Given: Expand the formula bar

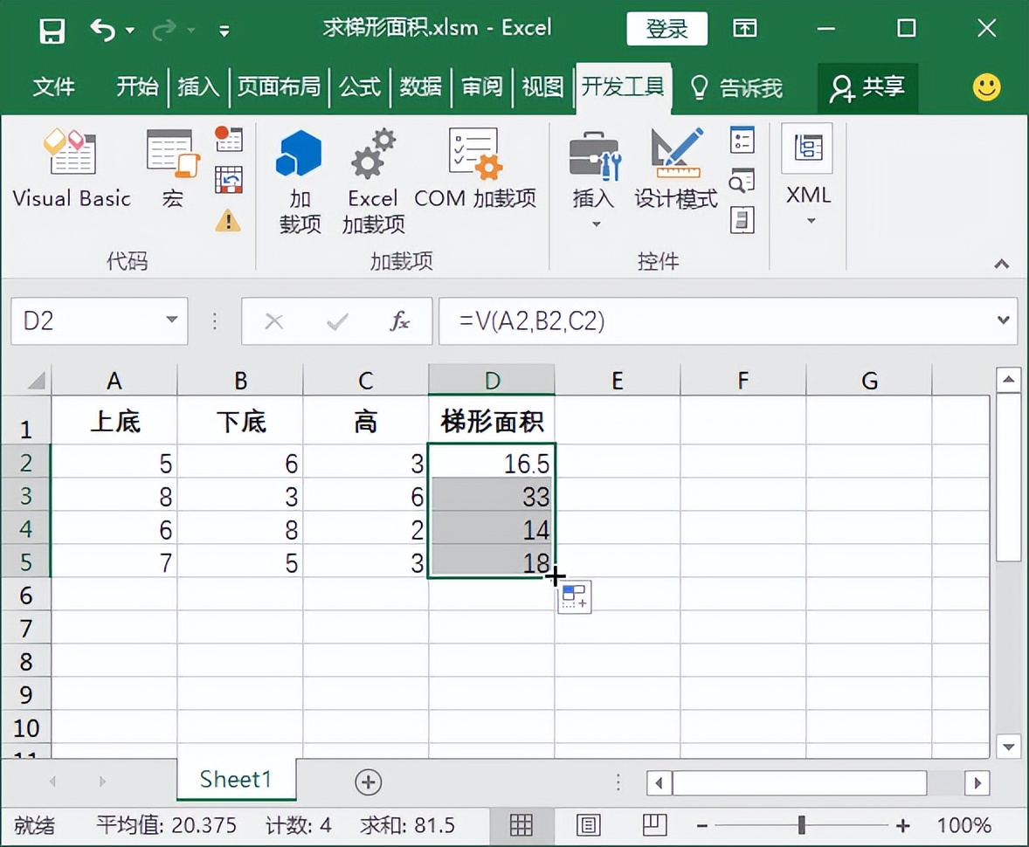Looking at the screenshot, I should [1003, 320].
